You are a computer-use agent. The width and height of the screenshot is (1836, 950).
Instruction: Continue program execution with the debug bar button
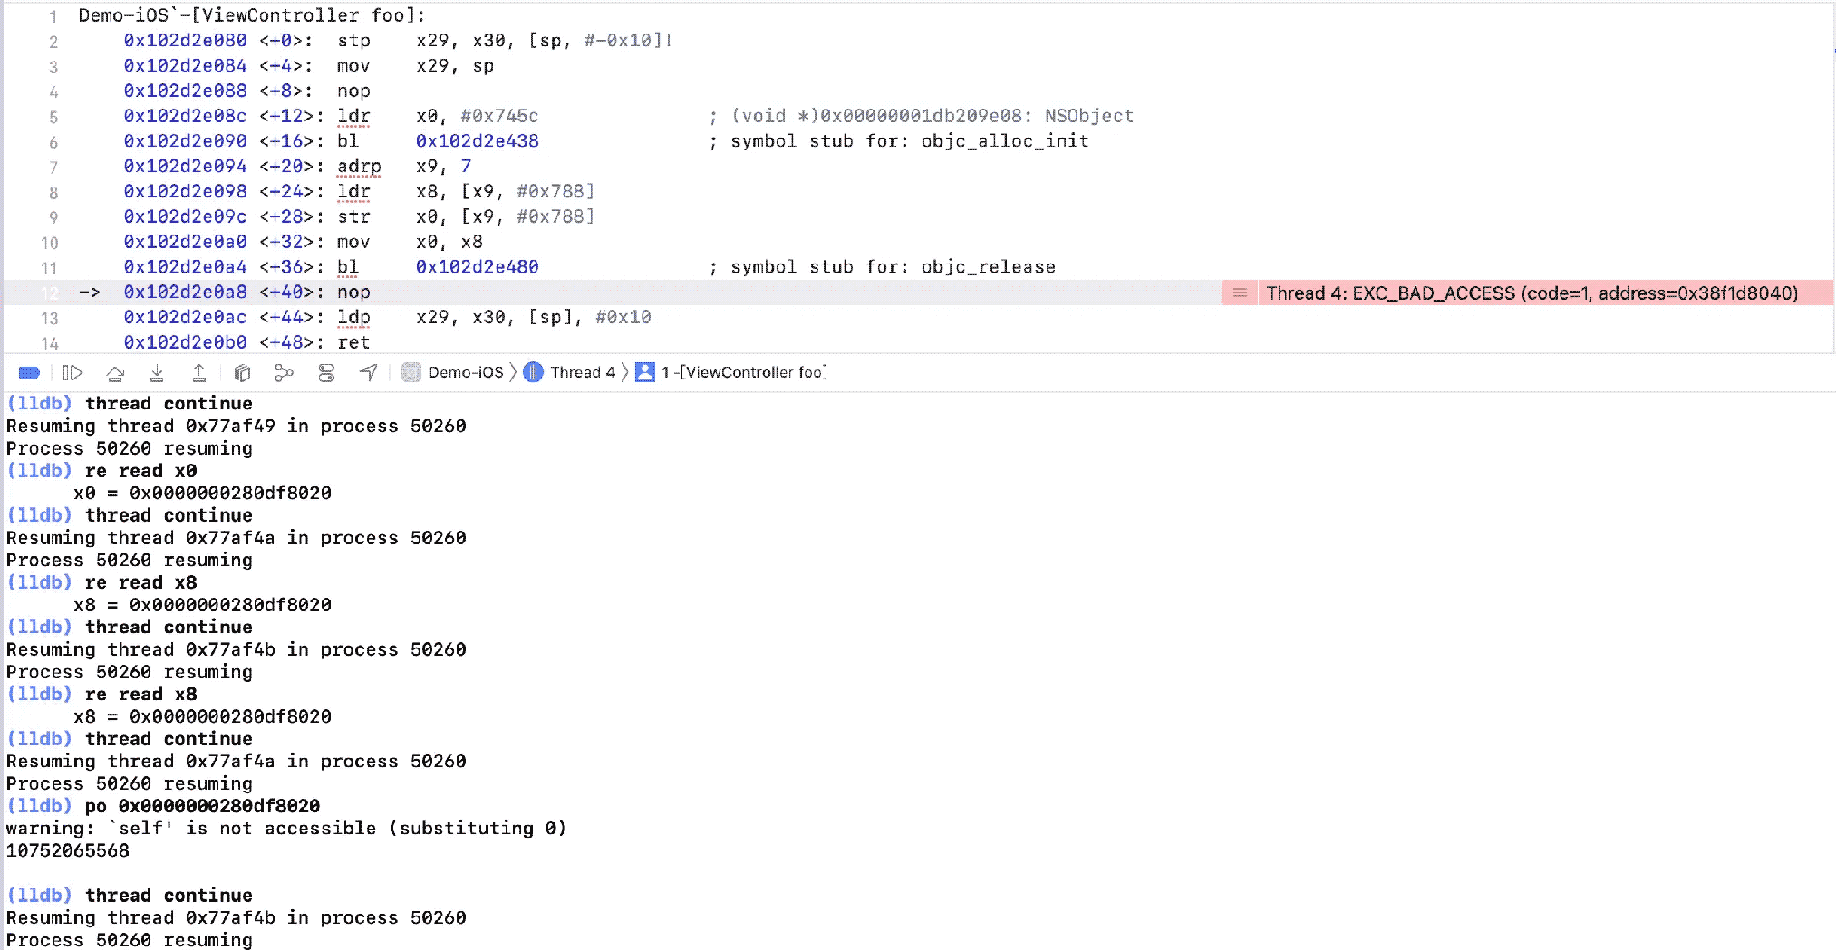[x=72, y=372]
